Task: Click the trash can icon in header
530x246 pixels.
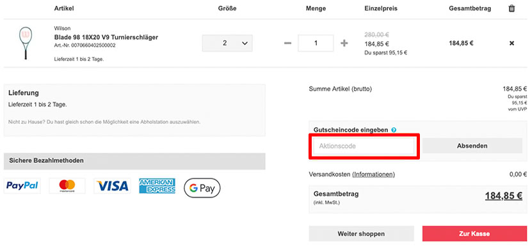Action: pos(511,8)
